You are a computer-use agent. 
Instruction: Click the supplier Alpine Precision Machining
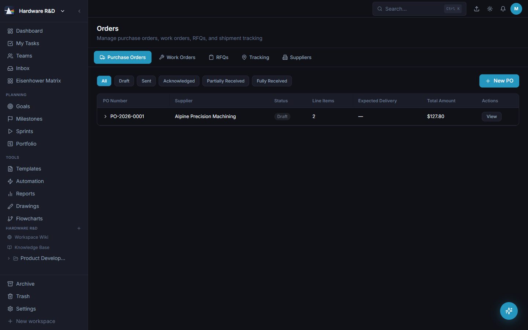(205, 117)
